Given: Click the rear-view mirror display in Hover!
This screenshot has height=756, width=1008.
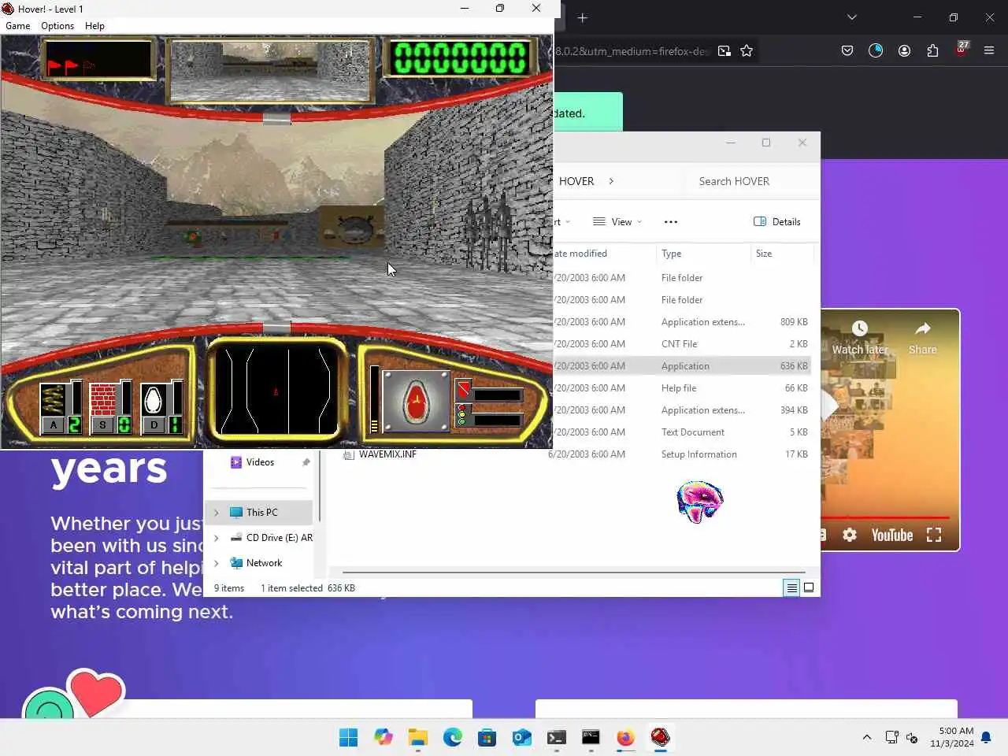Looking at the screenshot, I should tap(270, 71).
